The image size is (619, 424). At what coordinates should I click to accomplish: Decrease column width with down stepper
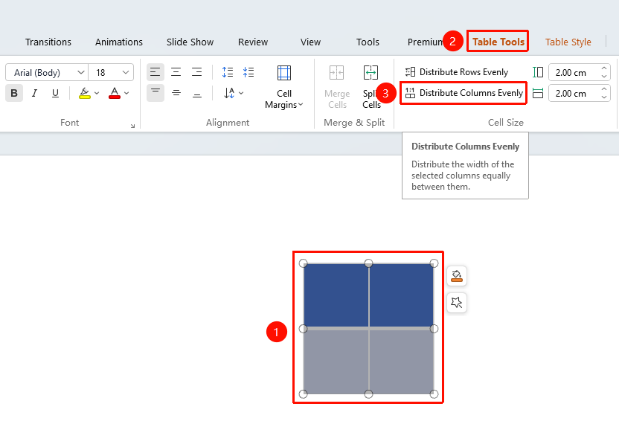pos(604,97)
